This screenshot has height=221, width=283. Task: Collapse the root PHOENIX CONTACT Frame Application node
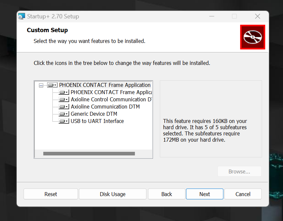point(41,85)
